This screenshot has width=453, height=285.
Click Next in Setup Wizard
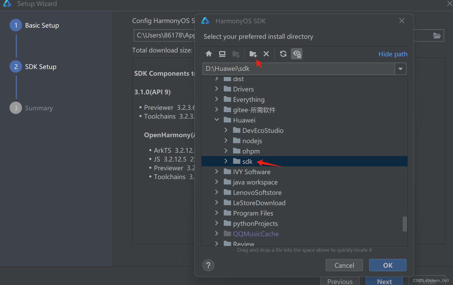[384, 281]
